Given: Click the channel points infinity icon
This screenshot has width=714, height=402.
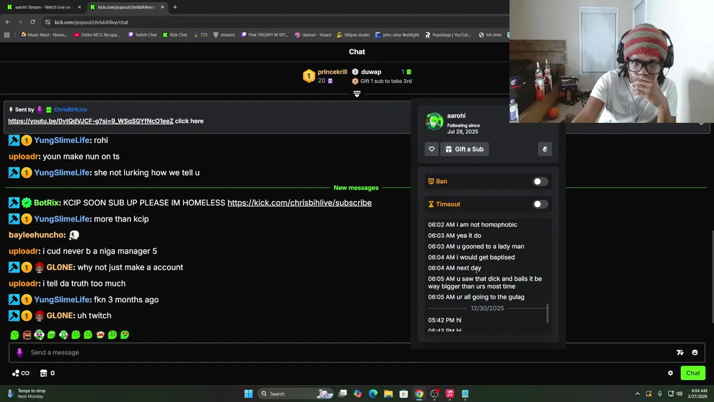Looking at the screenshot, I should [x=21, y=373].
